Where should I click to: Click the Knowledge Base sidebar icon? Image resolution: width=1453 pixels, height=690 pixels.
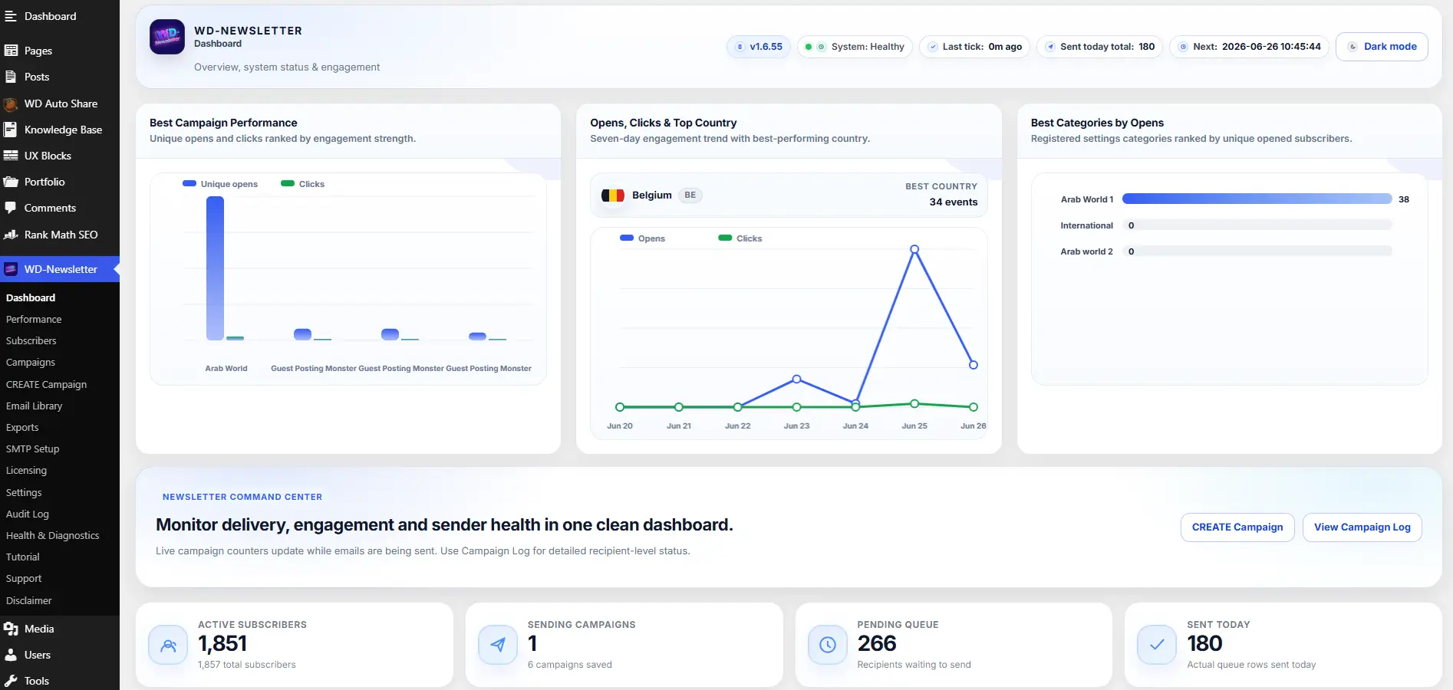tap(11, 130)
